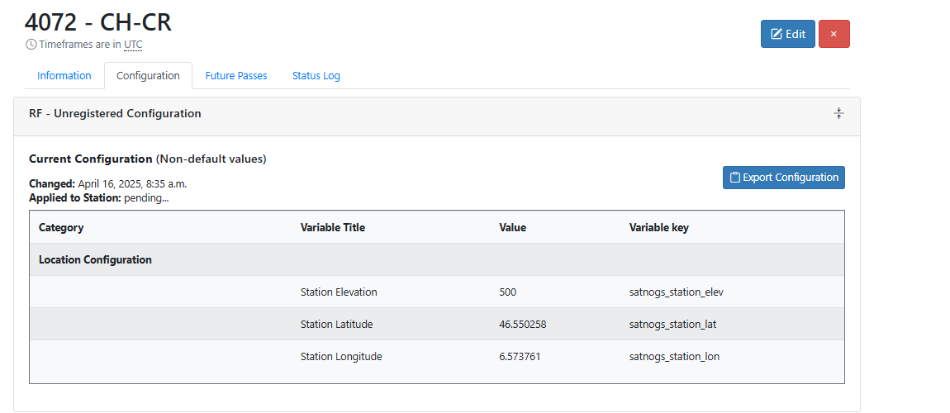Select the Configuration tab

click(x=148, y=76)
